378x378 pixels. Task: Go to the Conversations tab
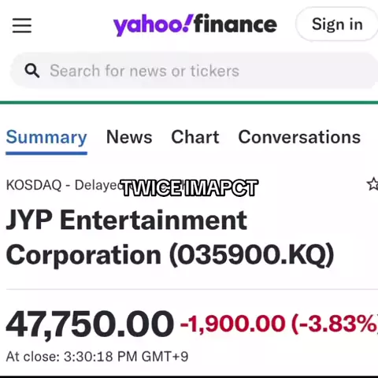299,137
